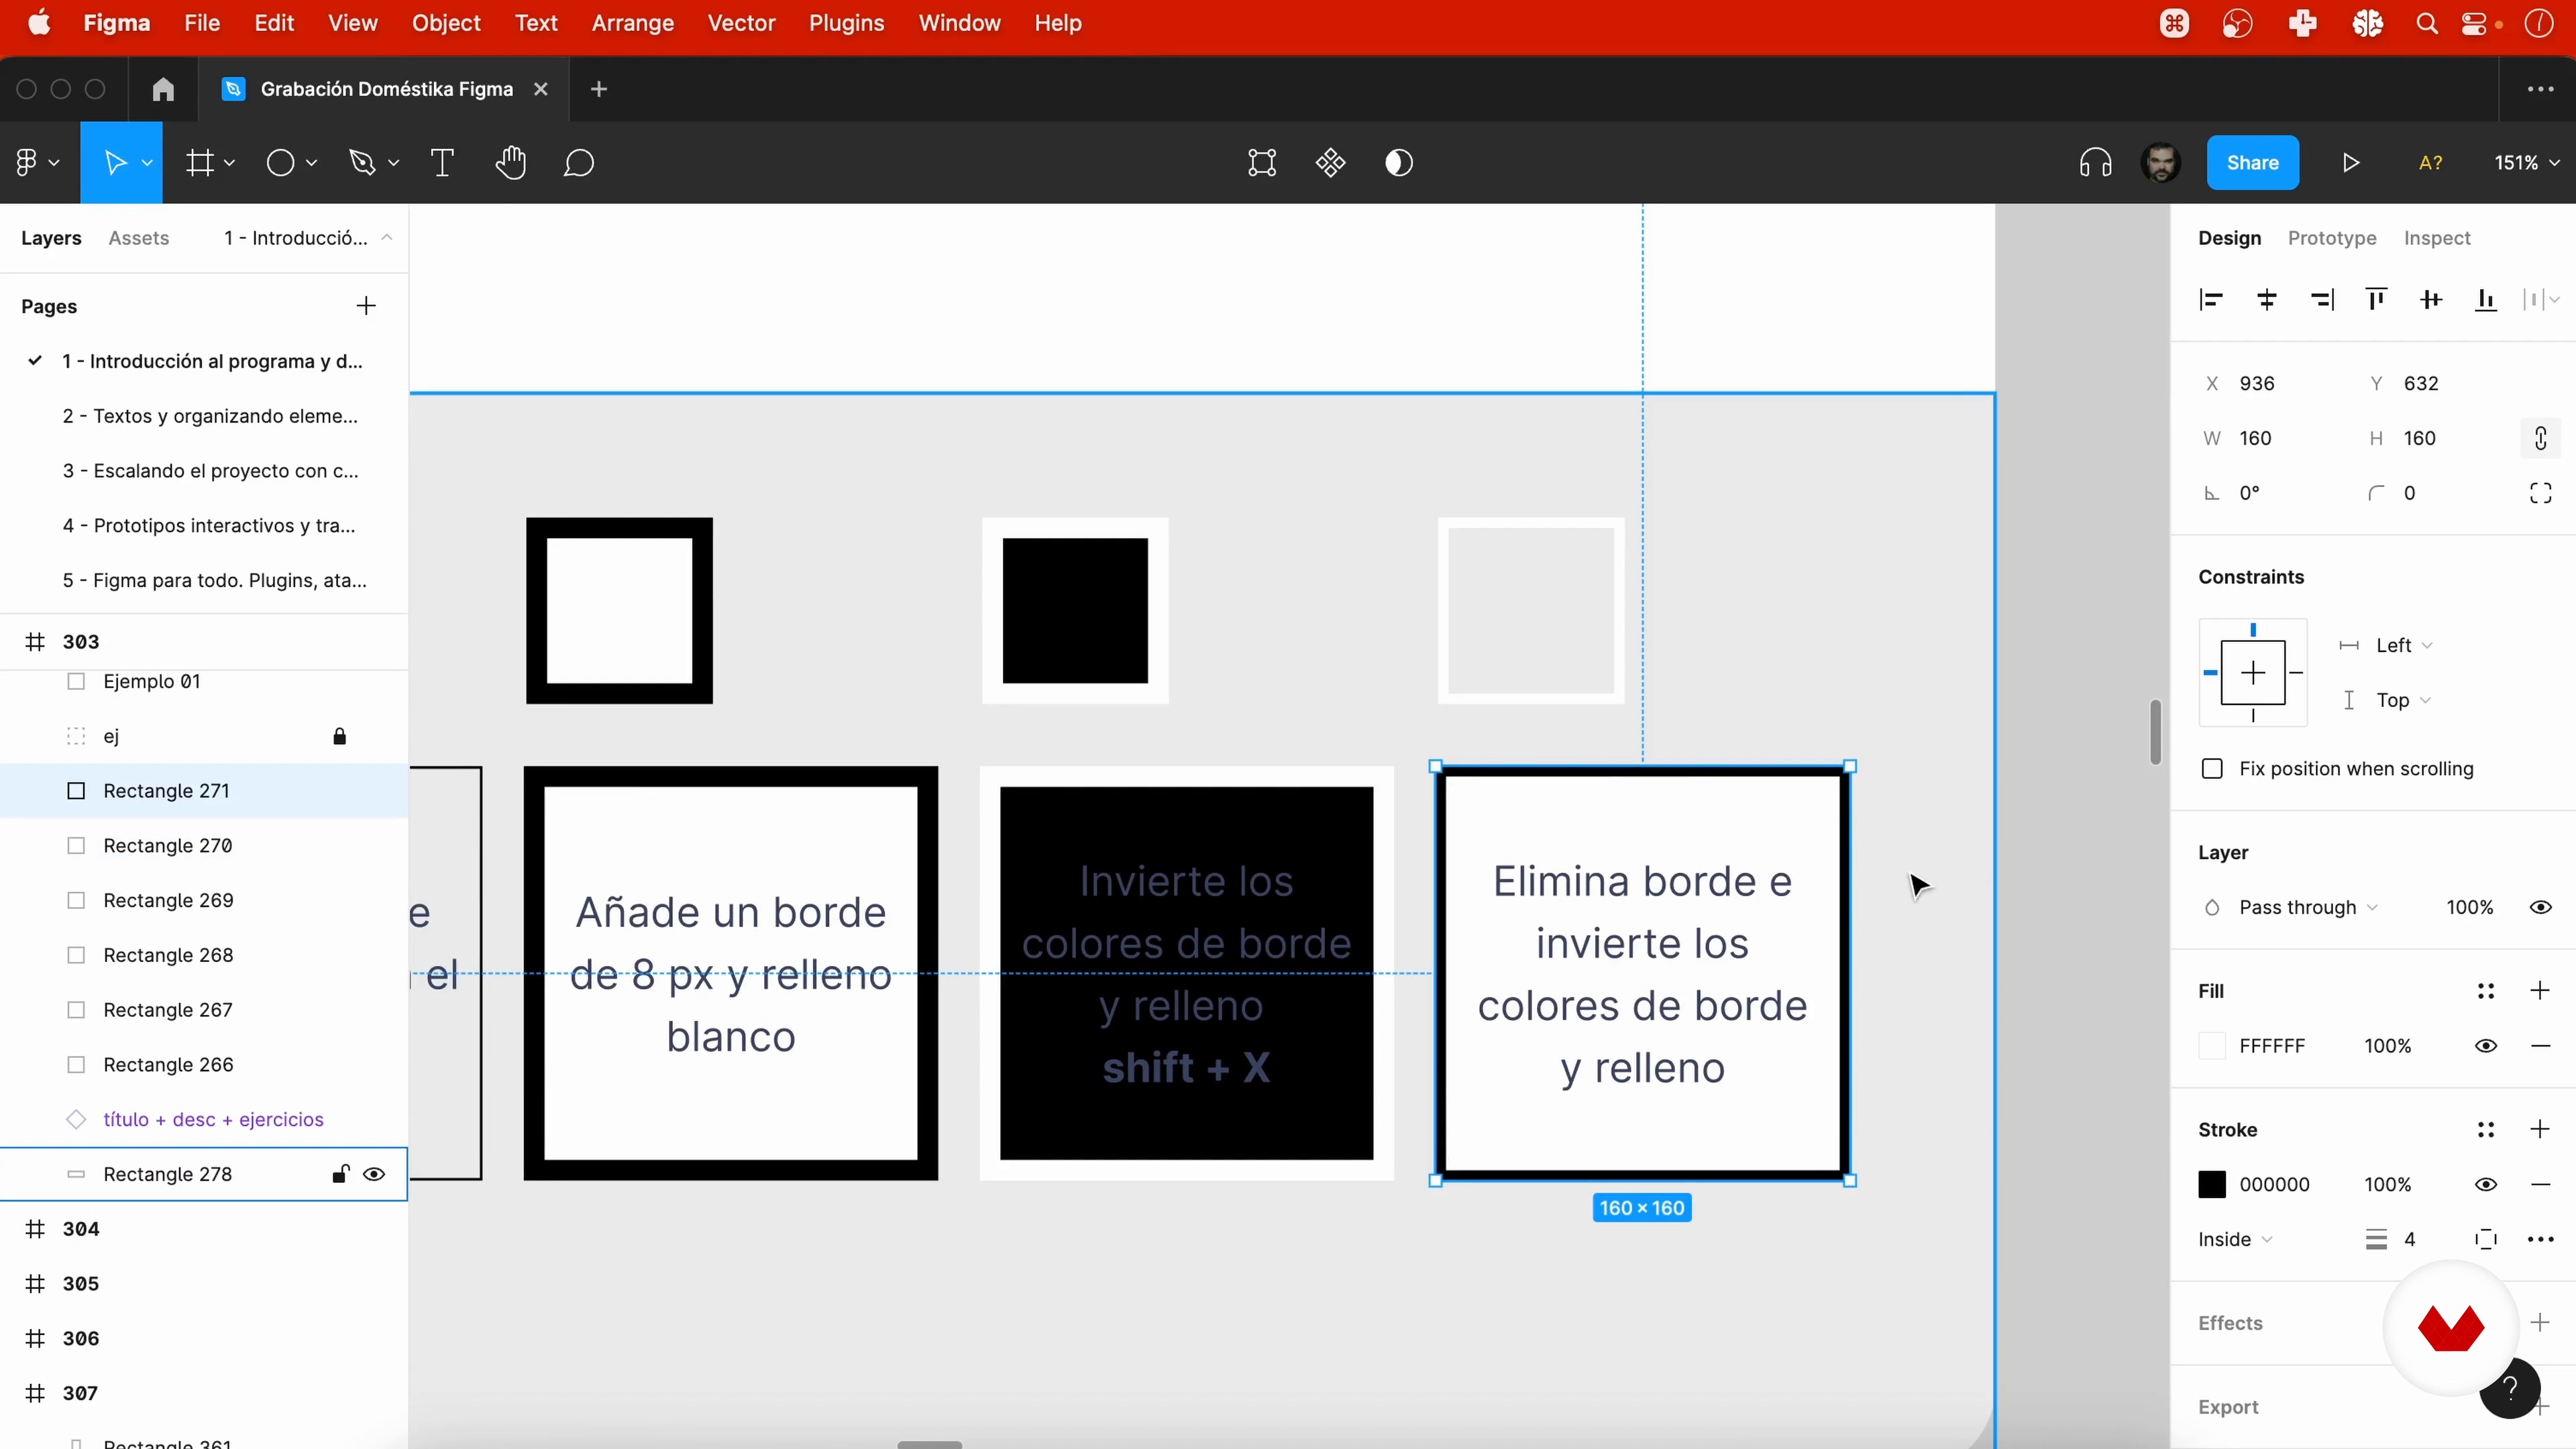Screen dimensions: 2576x1449
Task: Select the Hand tool
Action: (511, 163)
